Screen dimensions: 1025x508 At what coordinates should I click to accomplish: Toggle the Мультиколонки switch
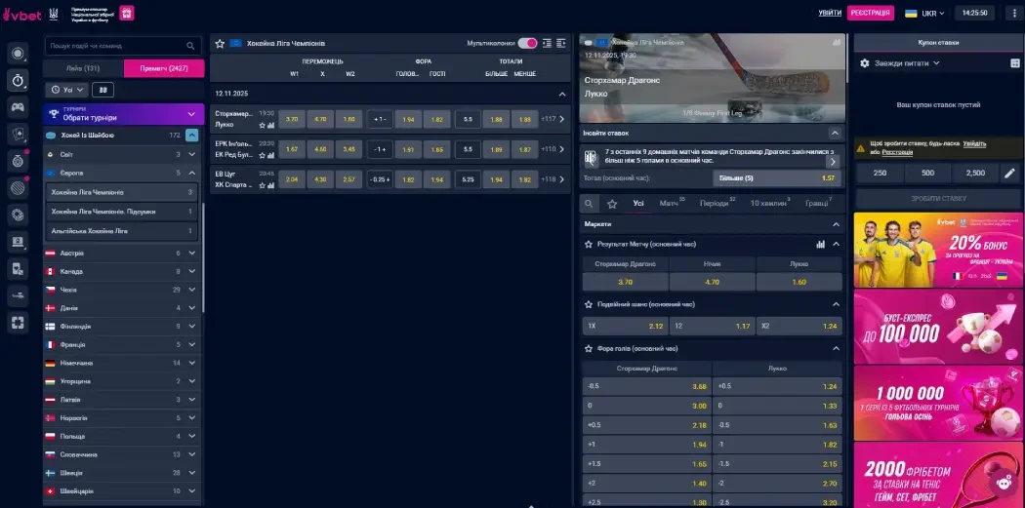pyautogui.click(x=527, y=44)
